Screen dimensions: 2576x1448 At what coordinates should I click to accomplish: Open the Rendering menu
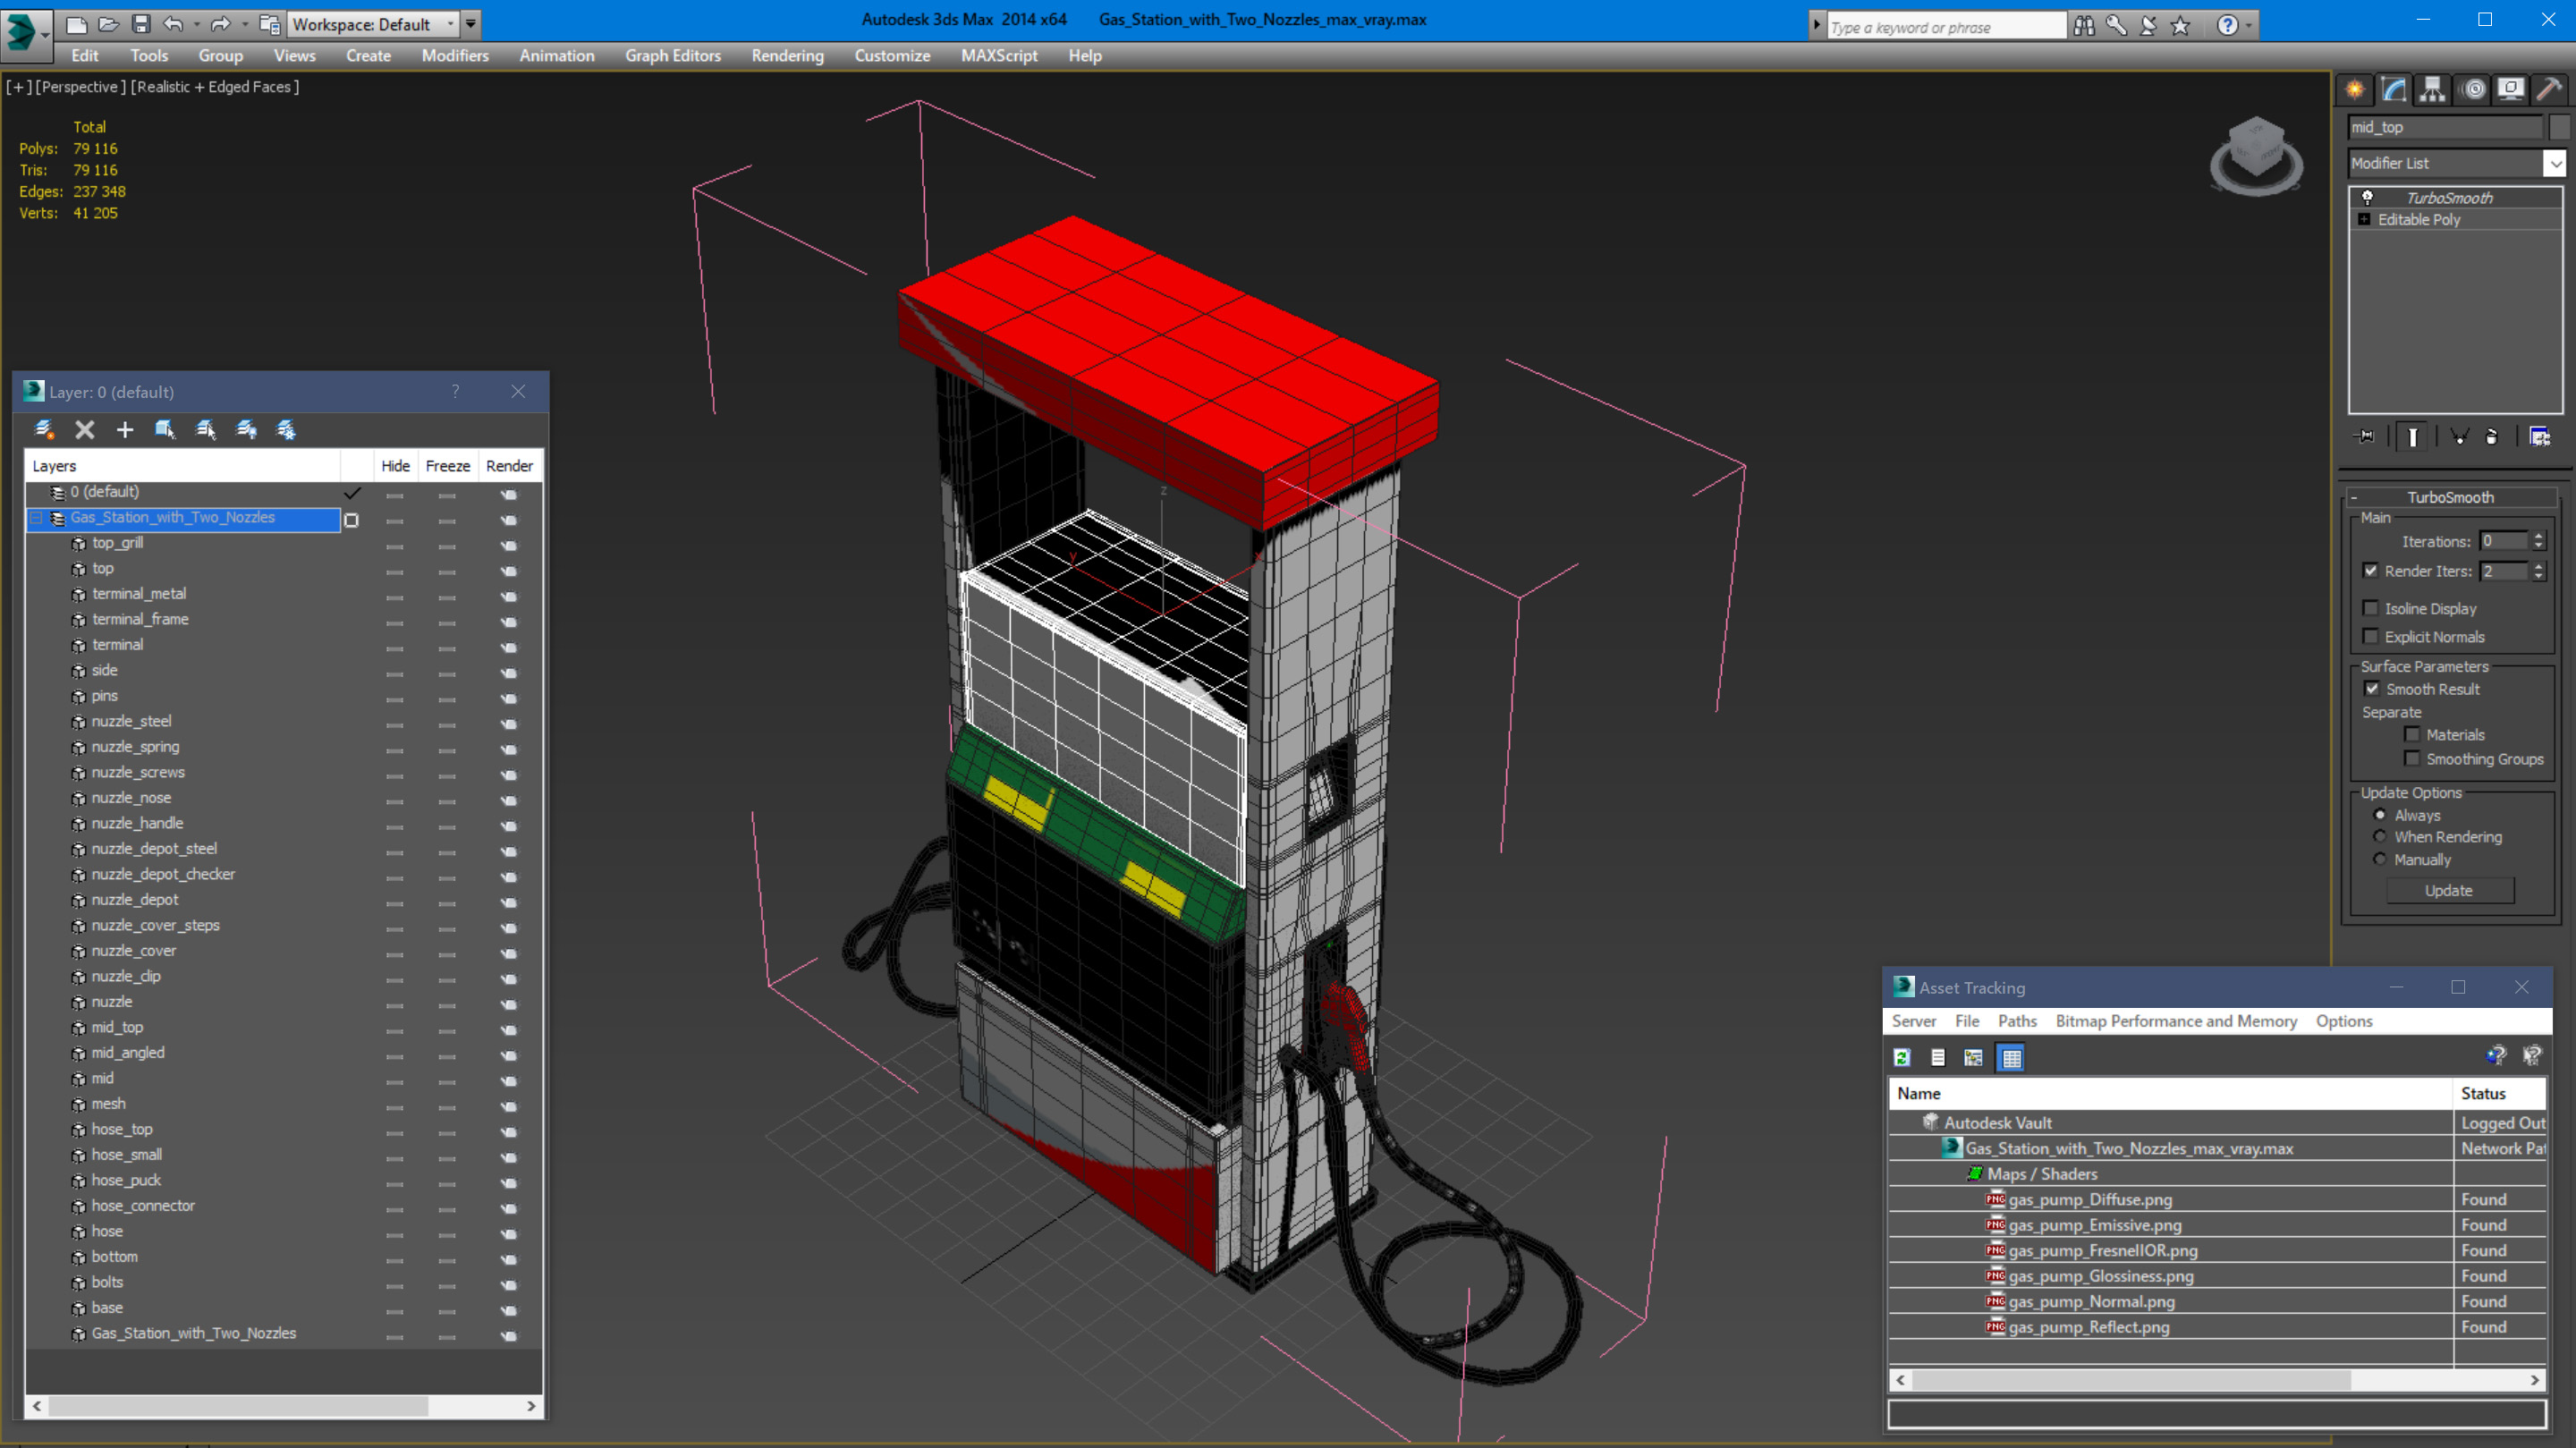[x=787, y=56]
